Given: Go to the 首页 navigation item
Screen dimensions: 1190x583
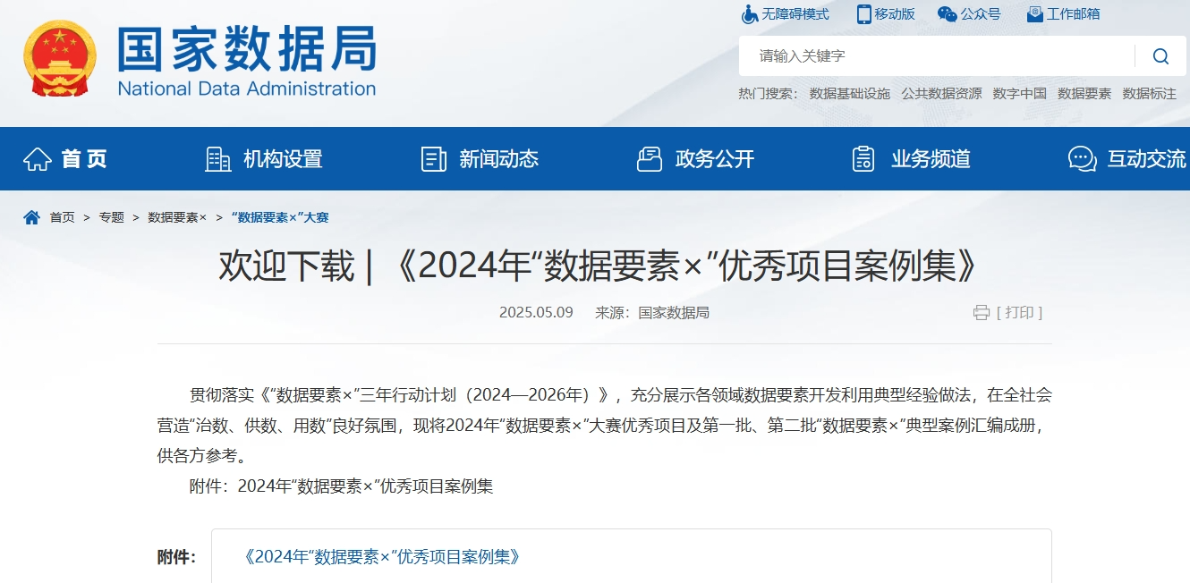Looking at the screenshot, I should pyautogui.click(x=84, y=159).
